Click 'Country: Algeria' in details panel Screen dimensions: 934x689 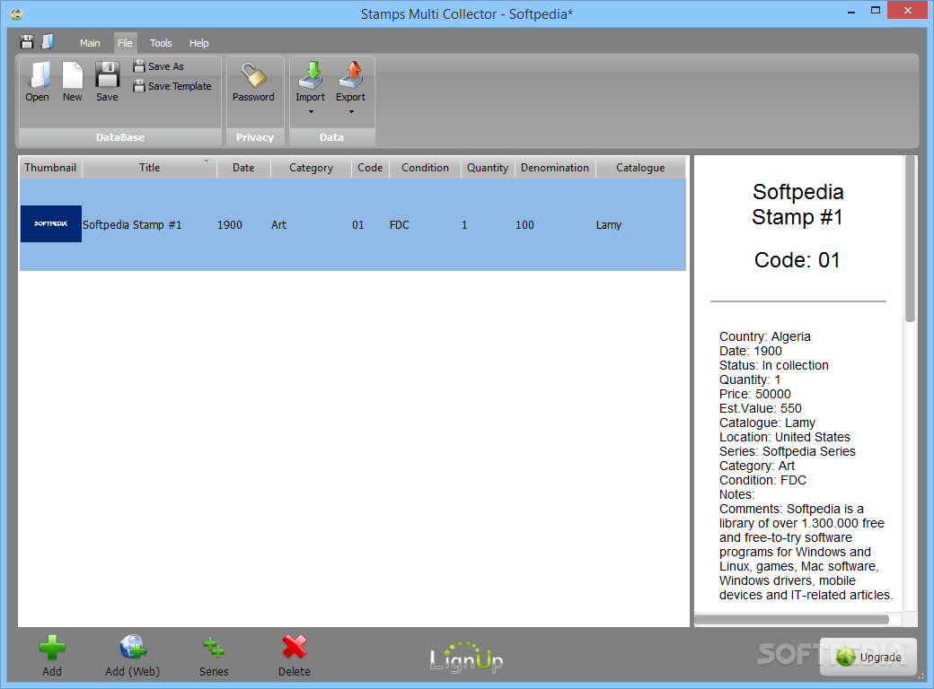pyautogui.click(x=765, y=336)
